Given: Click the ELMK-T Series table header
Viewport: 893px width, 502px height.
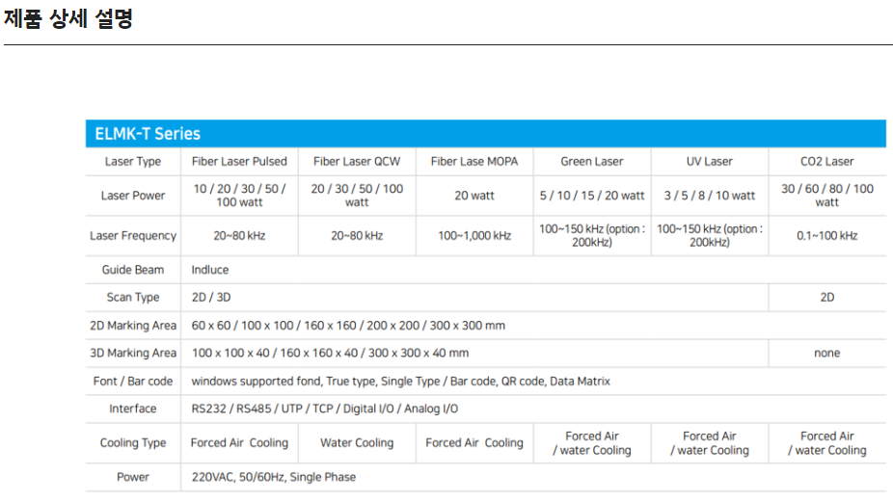Looking at the screenshot, I should point(148,134).
